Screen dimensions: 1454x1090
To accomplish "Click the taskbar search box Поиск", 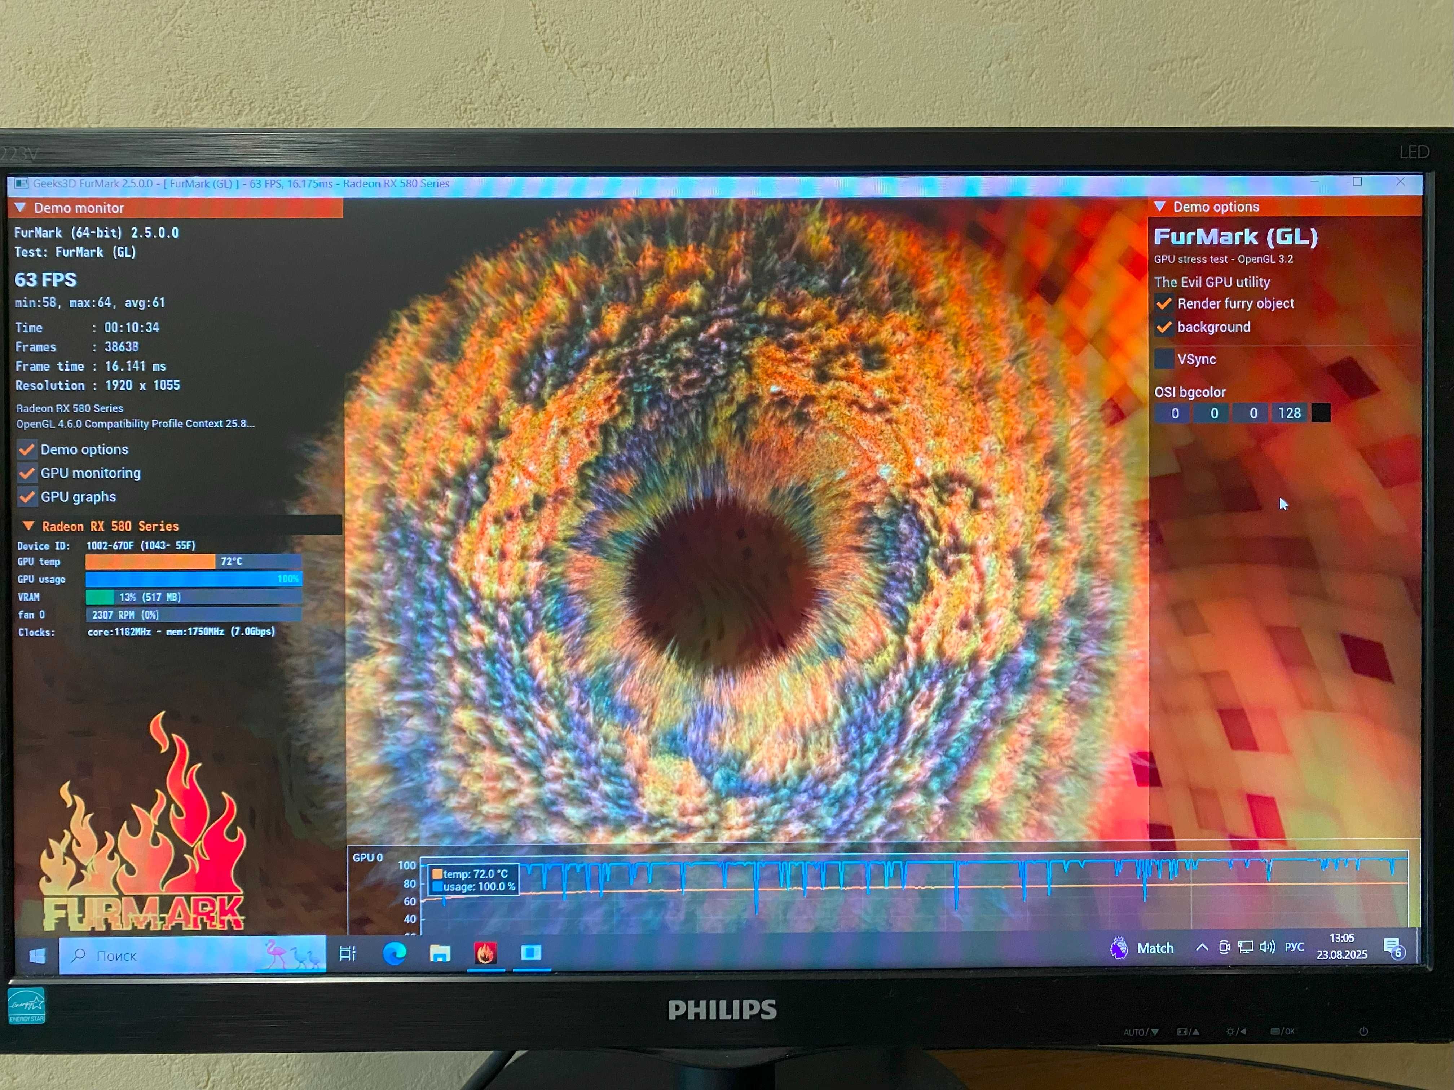I will pos(192,955).
